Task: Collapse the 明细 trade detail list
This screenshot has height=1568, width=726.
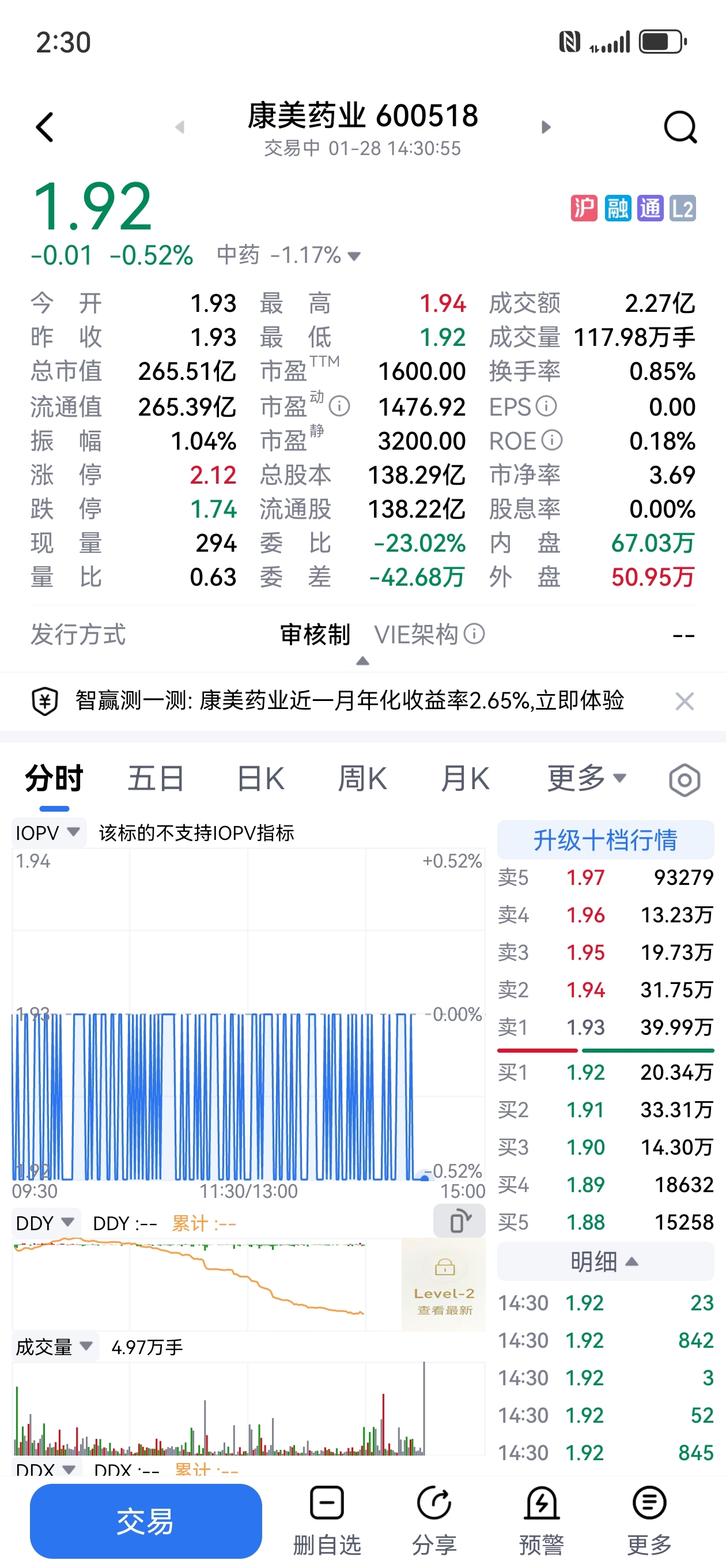Action: point(606,1261)
